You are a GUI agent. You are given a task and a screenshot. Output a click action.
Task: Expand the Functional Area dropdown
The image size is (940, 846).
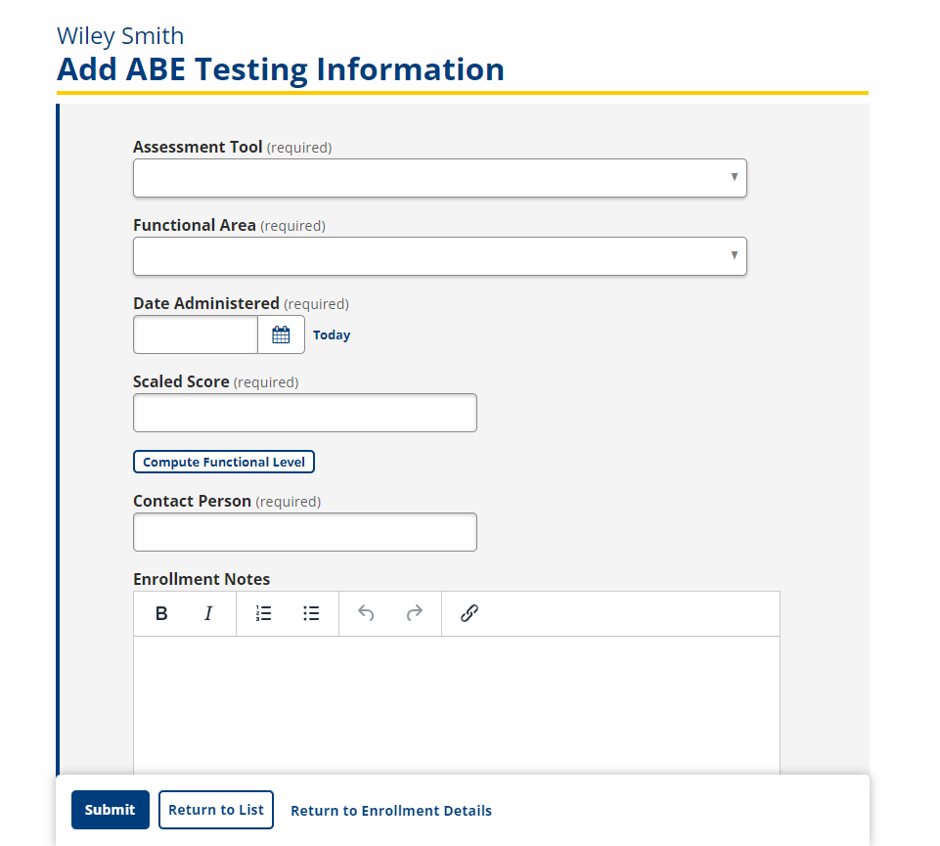point(440,256)
